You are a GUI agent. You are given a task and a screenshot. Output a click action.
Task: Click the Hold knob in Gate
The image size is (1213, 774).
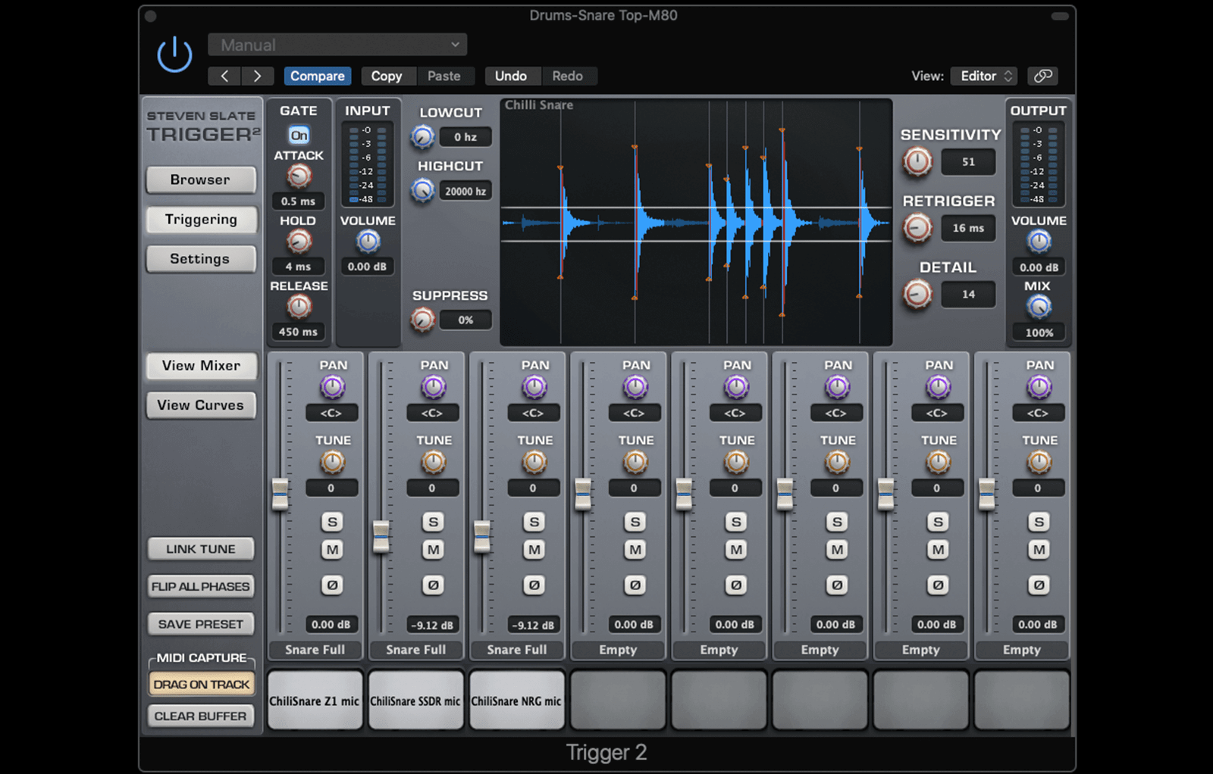coord(299,242)
